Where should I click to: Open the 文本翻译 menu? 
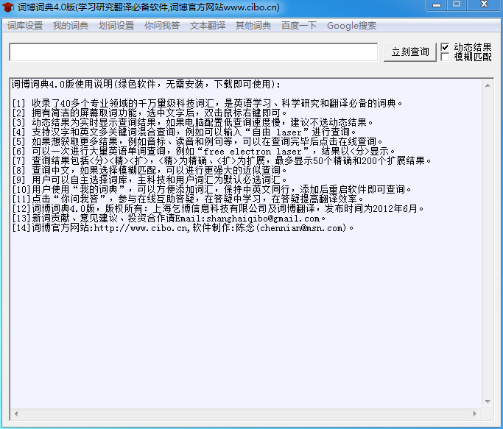pyautogui.click(x=208, y=26)
